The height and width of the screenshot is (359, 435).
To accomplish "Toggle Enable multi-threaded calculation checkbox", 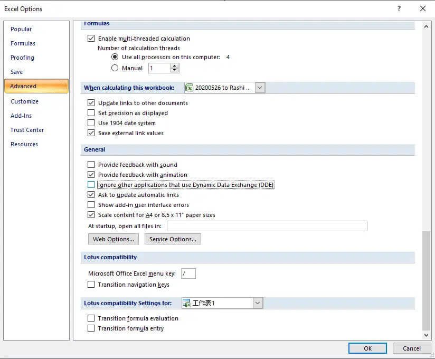I will click(91, 39).
